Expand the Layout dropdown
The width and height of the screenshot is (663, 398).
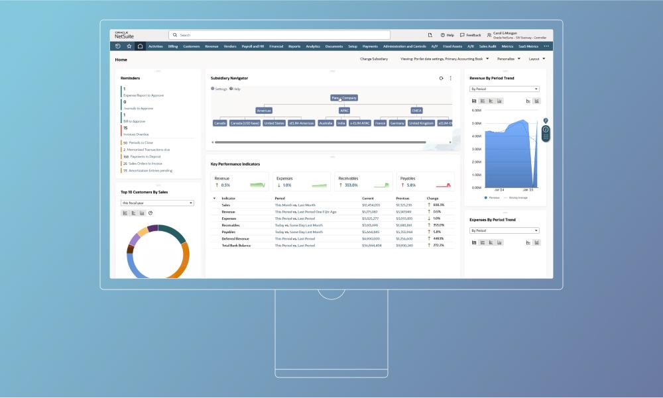tap(538, 58)
